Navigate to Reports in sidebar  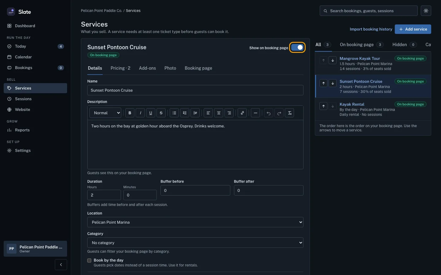(36, 130)
